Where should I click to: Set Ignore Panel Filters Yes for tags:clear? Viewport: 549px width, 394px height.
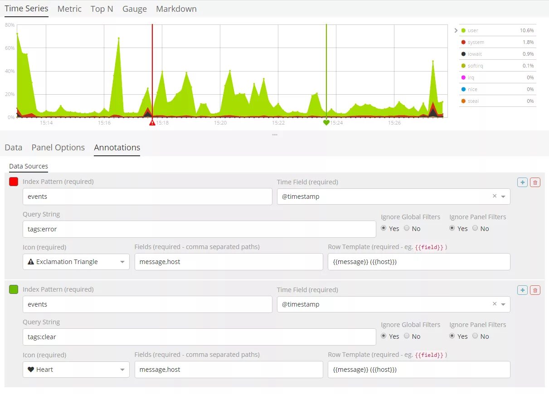(x=452, y=336)
